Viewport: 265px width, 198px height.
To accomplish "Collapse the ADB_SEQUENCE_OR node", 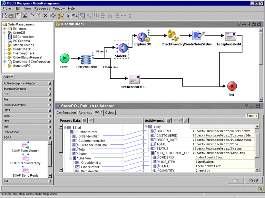I will click(x=149, y=153).
